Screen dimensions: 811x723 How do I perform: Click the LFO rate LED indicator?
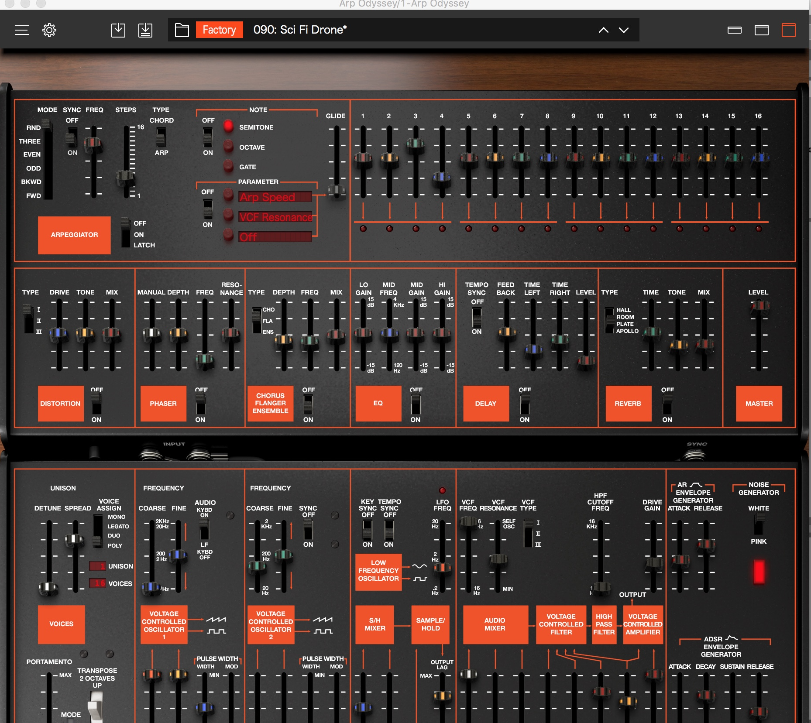coord(442,490)
